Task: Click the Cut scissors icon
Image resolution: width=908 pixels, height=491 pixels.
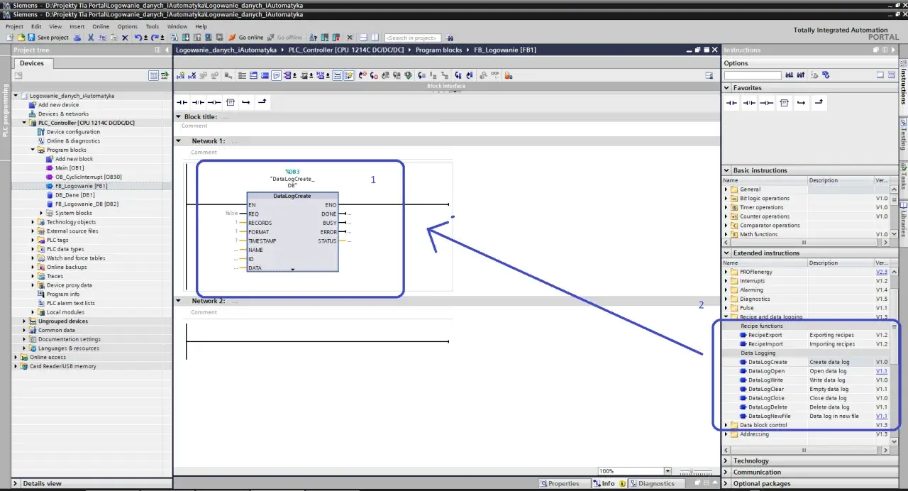Action: click(x=91, y=37)
